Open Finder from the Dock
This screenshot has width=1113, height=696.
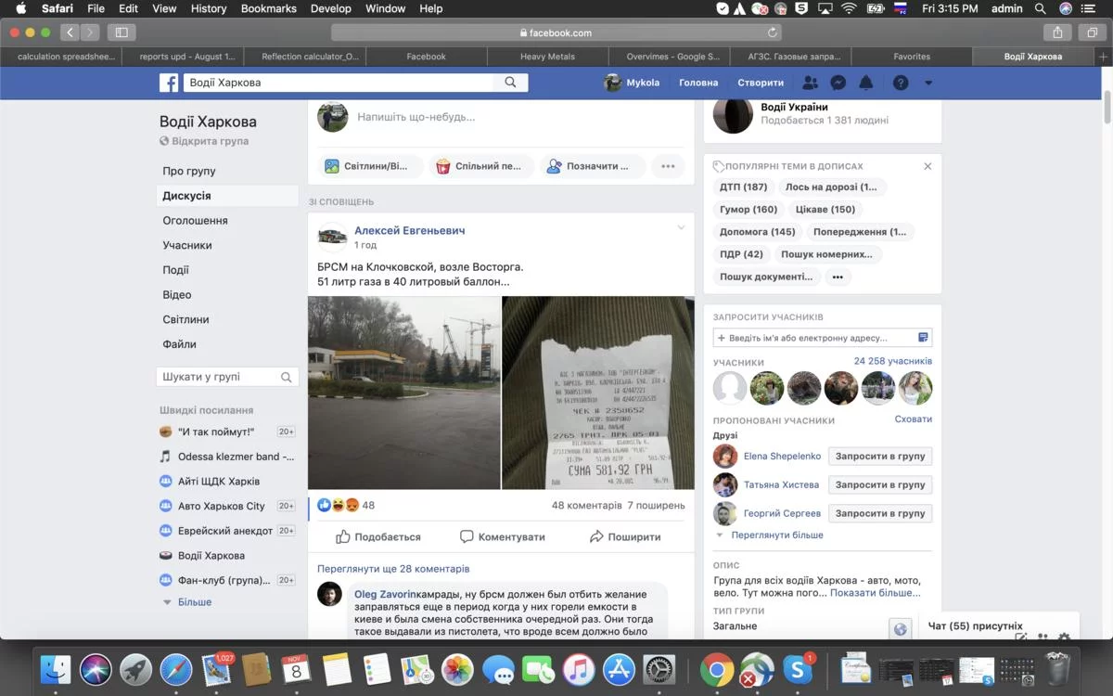(x=56, y=669)
